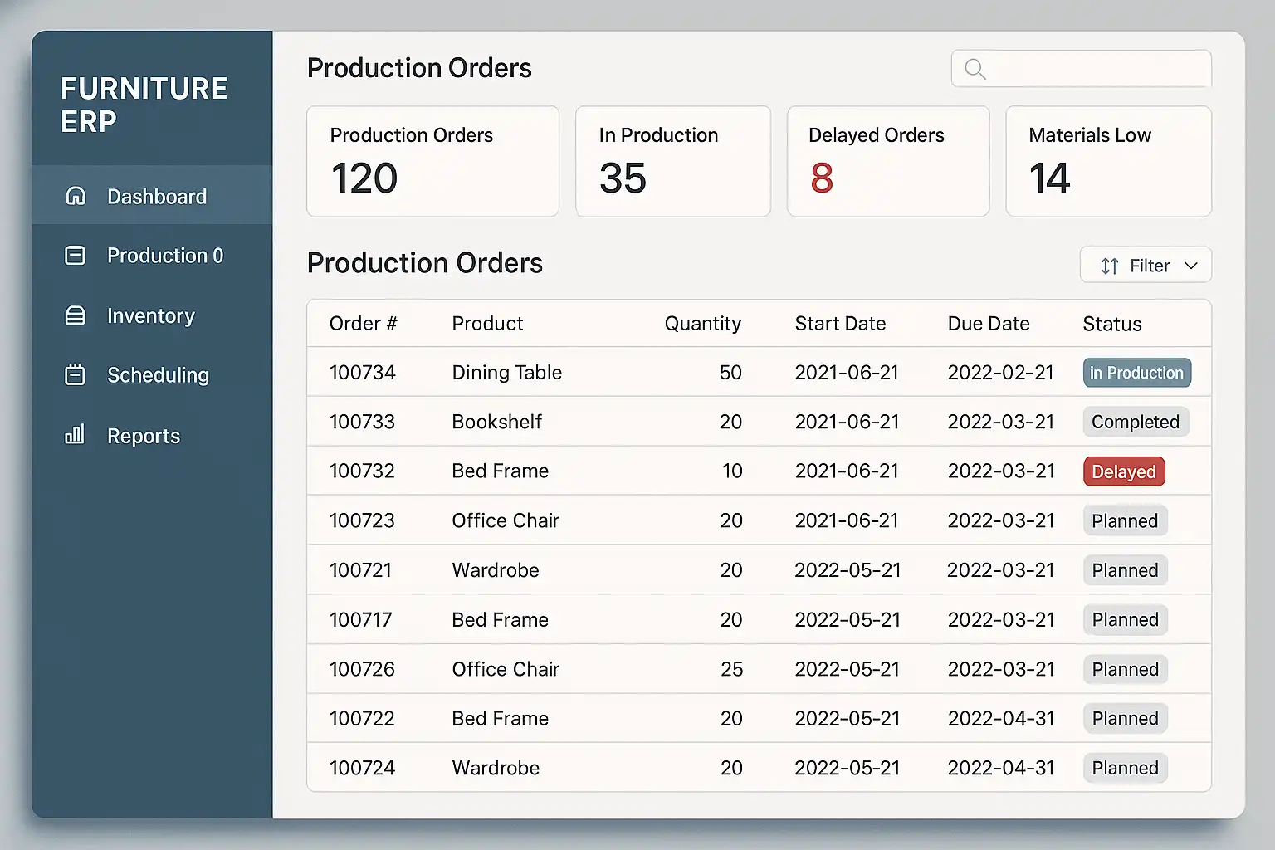Open the Inventory menu item

[x=150, y=316]
